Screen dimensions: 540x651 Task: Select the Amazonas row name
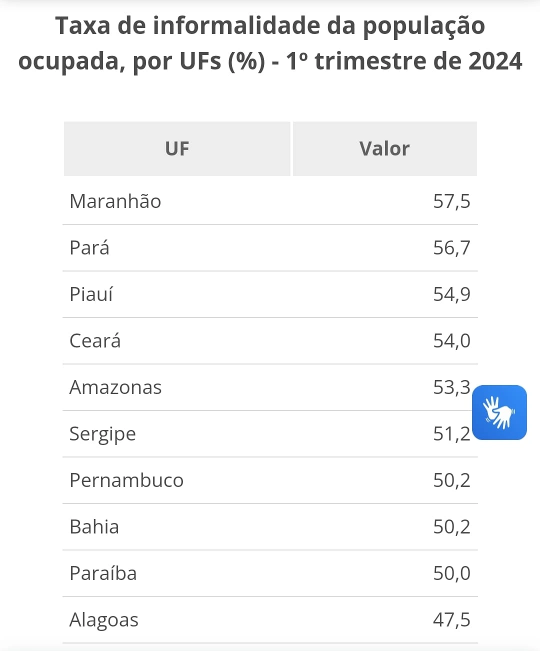coord(115,387)
